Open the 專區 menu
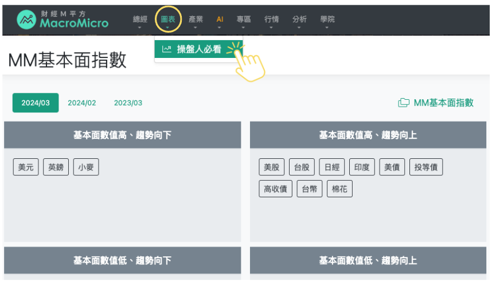This screenshot has width=492, height=281. 244,19
